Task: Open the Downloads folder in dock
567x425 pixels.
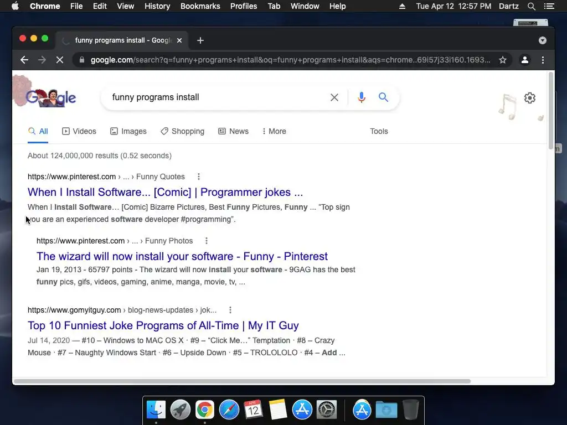Action: coord(386,410)
